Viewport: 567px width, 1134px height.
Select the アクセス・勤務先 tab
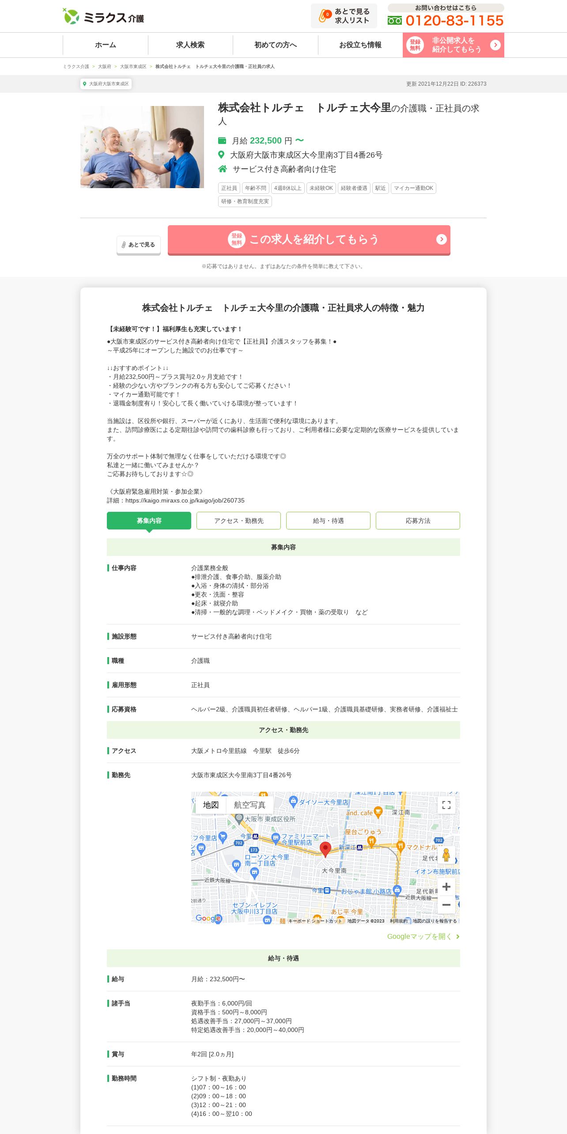[238, 521]
